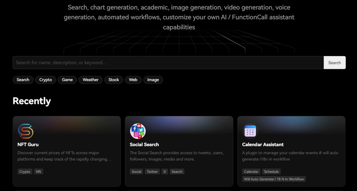Focus the plugin name or keyword search field
This screenshot has width=357, height=191.
click(x=168, y=63)
